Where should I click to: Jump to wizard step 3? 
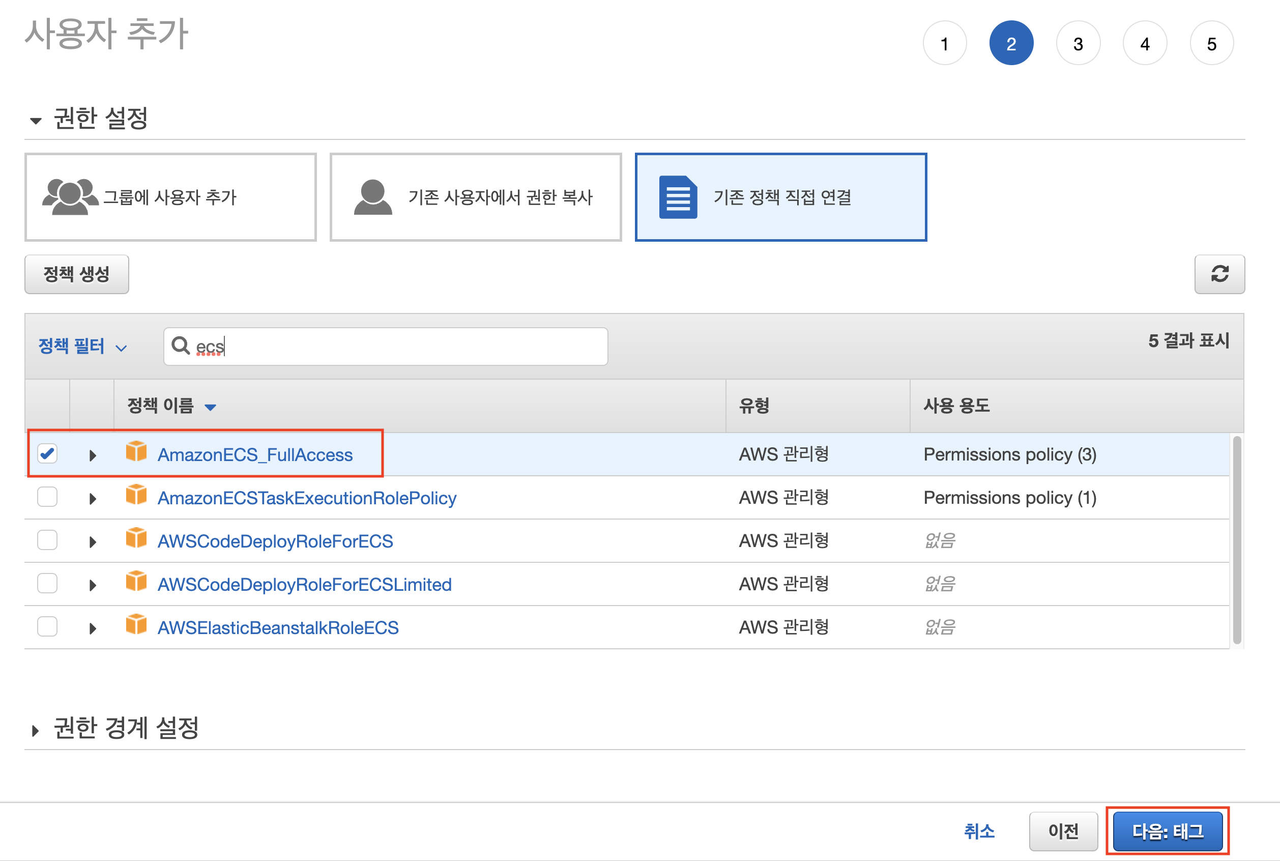click(x=1078, y=43)
